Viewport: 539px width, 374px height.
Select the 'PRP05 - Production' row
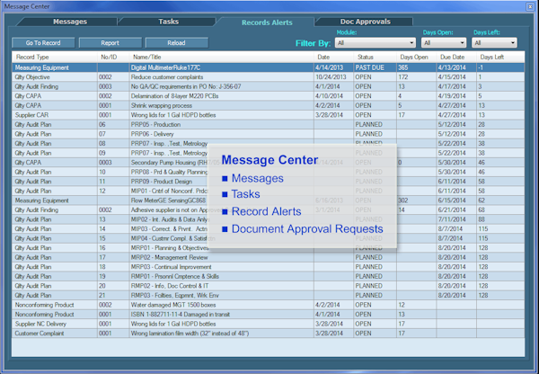pyautogui.click(x=268, y=125)
